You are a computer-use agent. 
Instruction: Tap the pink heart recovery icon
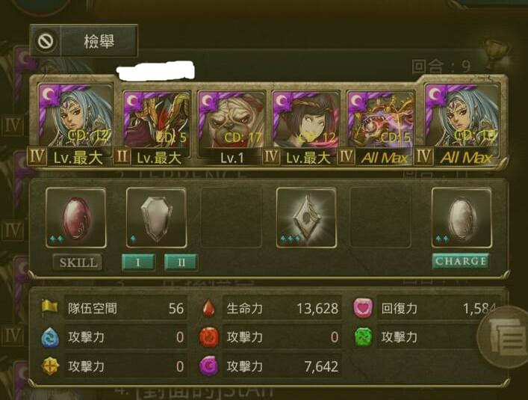(363, 308)
